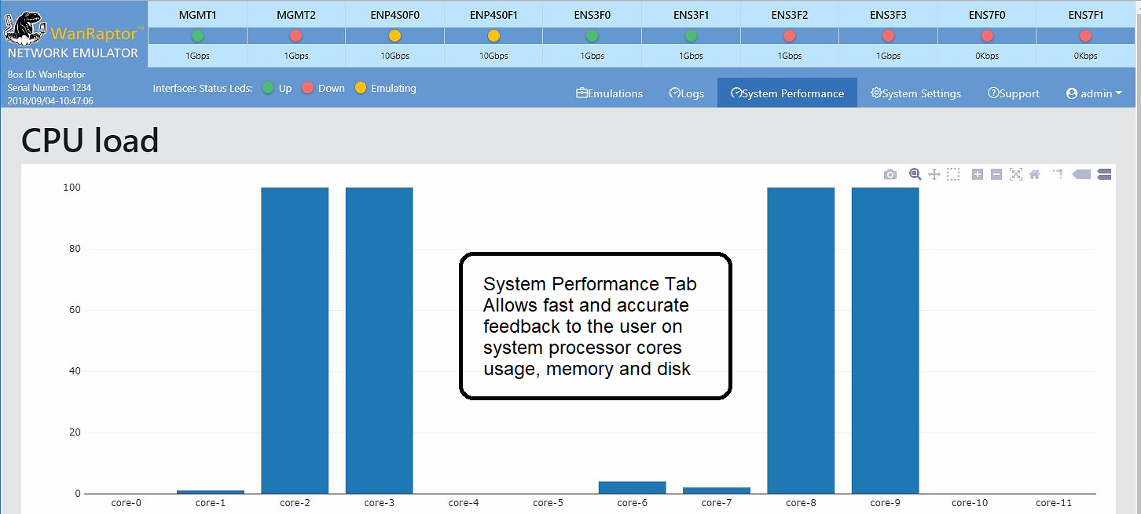This screenshot has height=514, width=1141.
Task: Reset chart axes with the home icon
Action: [x=1035, y=173]
